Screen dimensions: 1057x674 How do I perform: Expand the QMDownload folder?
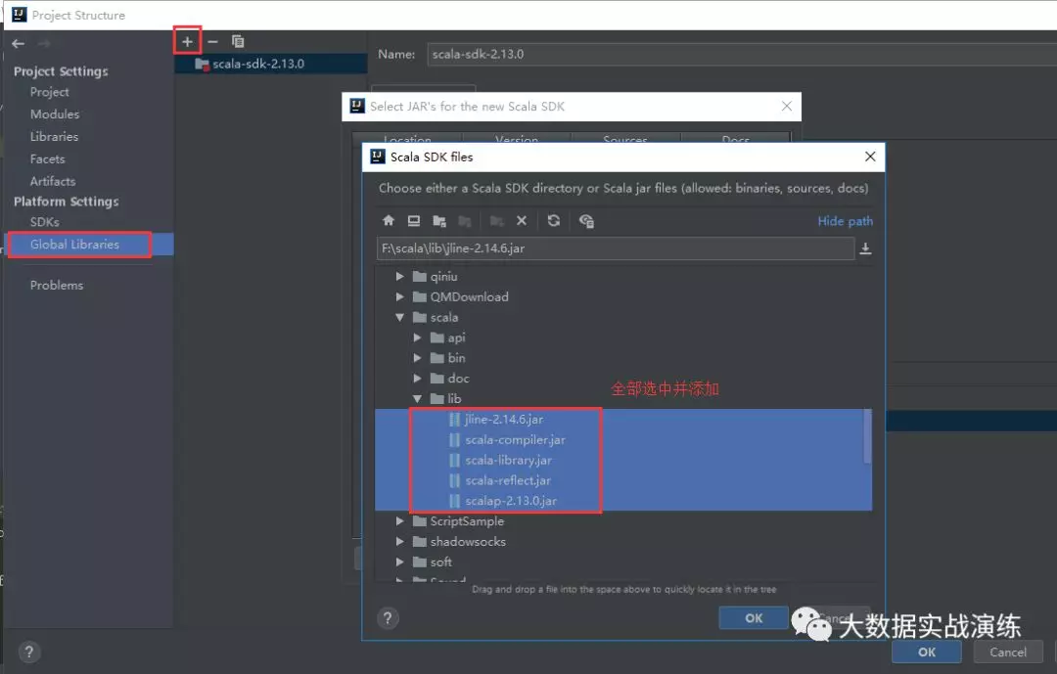tap(399, 296)
